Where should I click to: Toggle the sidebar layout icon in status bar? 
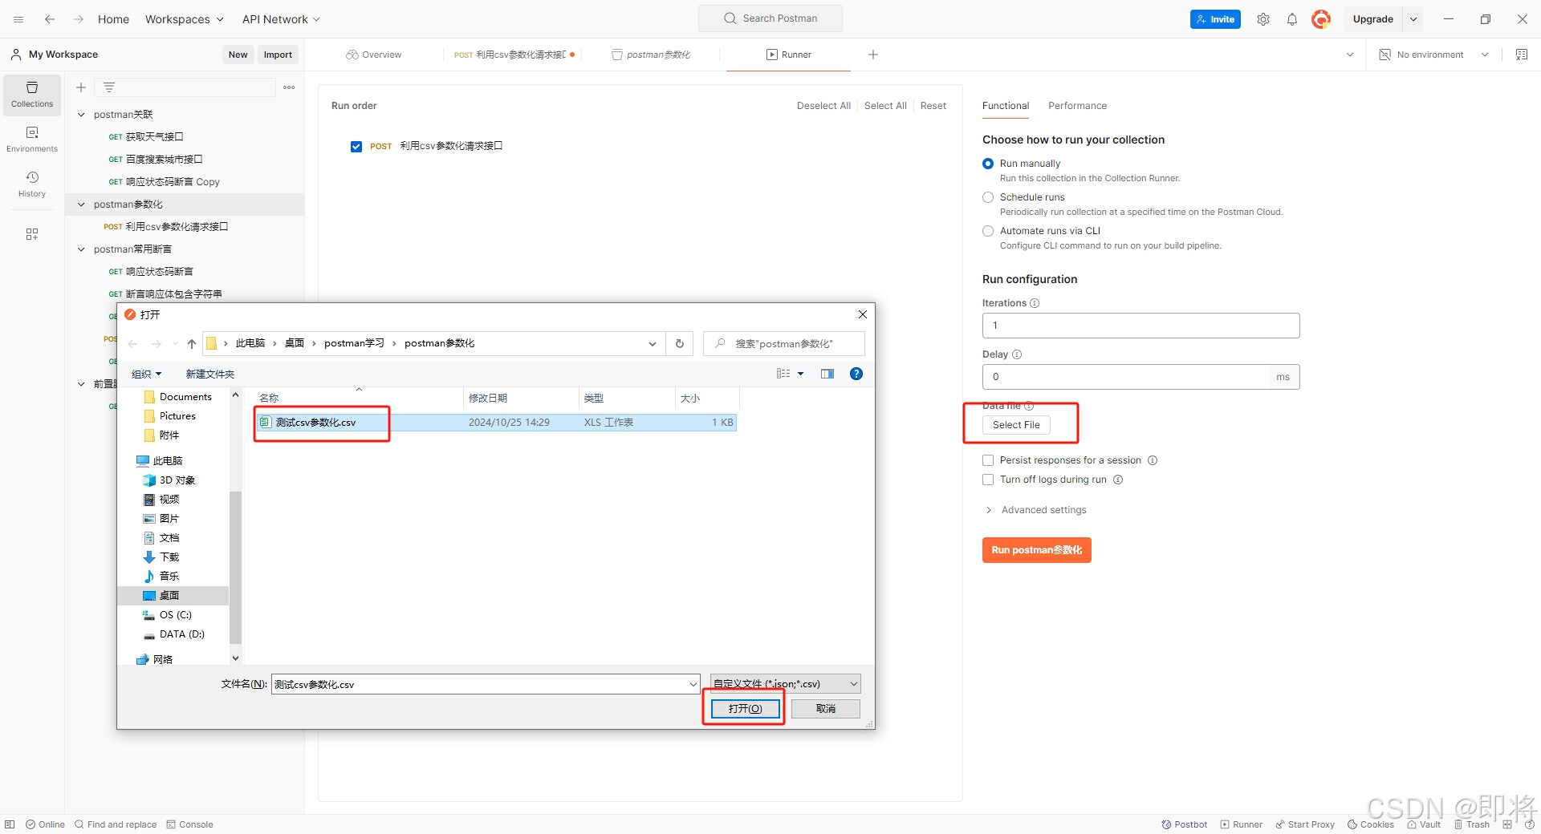[10, 824]
